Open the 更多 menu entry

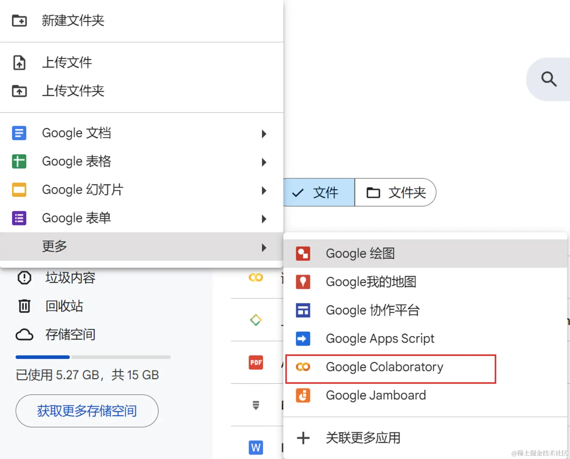pyautogui.click(x=141, y=246)
